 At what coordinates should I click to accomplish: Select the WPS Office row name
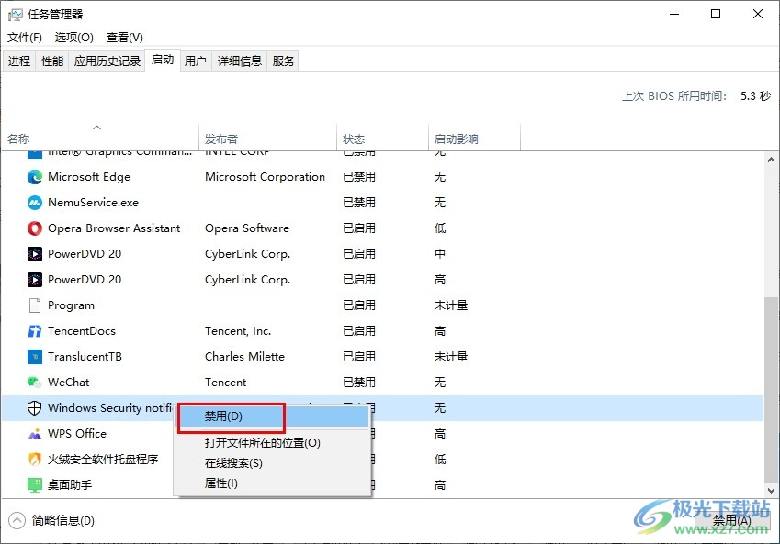[77, 434]
